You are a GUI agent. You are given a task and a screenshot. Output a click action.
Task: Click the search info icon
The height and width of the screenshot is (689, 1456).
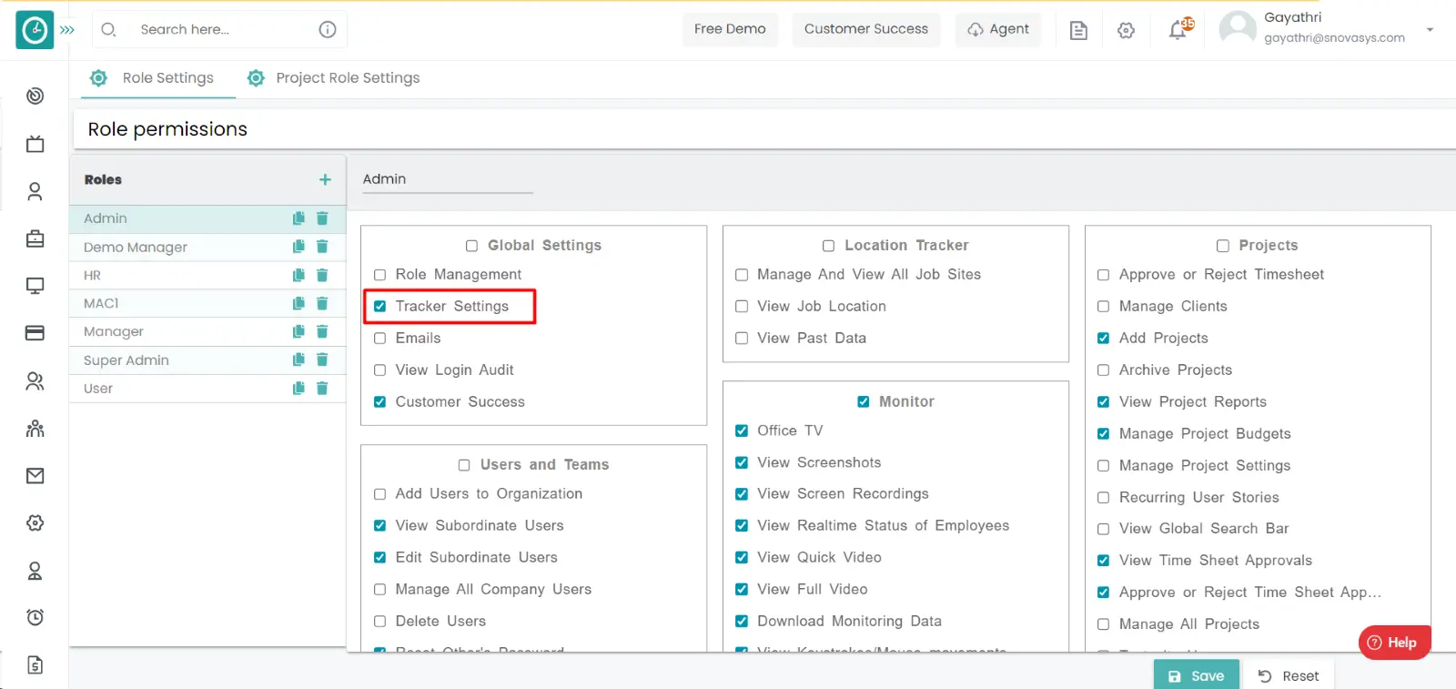(328, 29)
